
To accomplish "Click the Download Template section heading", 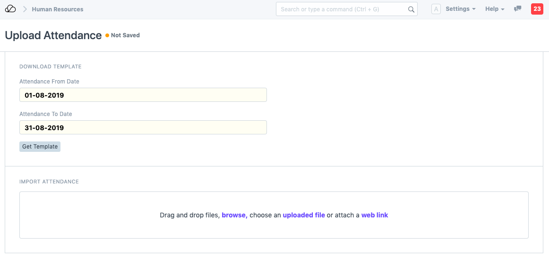I will (x=51, y=66).
